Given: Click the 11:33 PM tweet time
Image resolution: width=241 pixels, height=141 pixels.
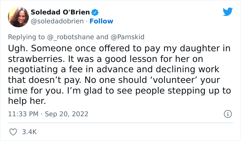Looking at the screenshot, I should [23, 114].
